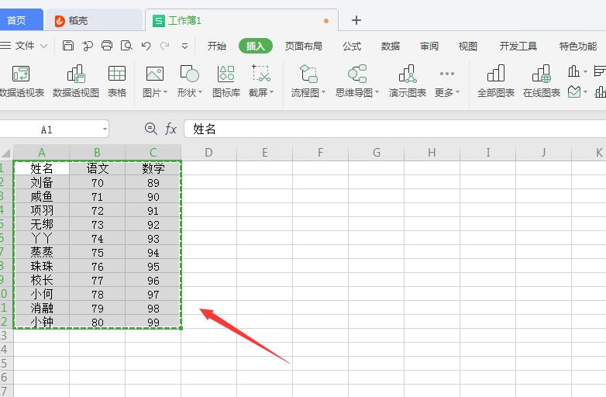The width and height of the screenshot is (606, 397).
Task: Select cell containing 刘备
Action: (41, 182)
